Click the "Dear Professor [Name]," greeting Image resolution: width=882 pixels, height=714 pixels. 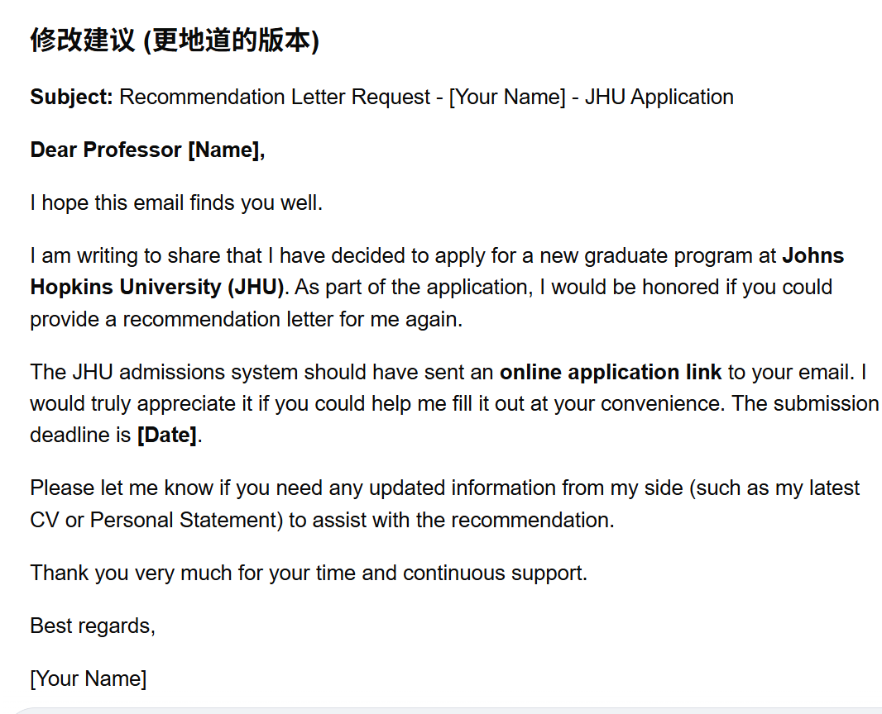click(x=147, y=150)
